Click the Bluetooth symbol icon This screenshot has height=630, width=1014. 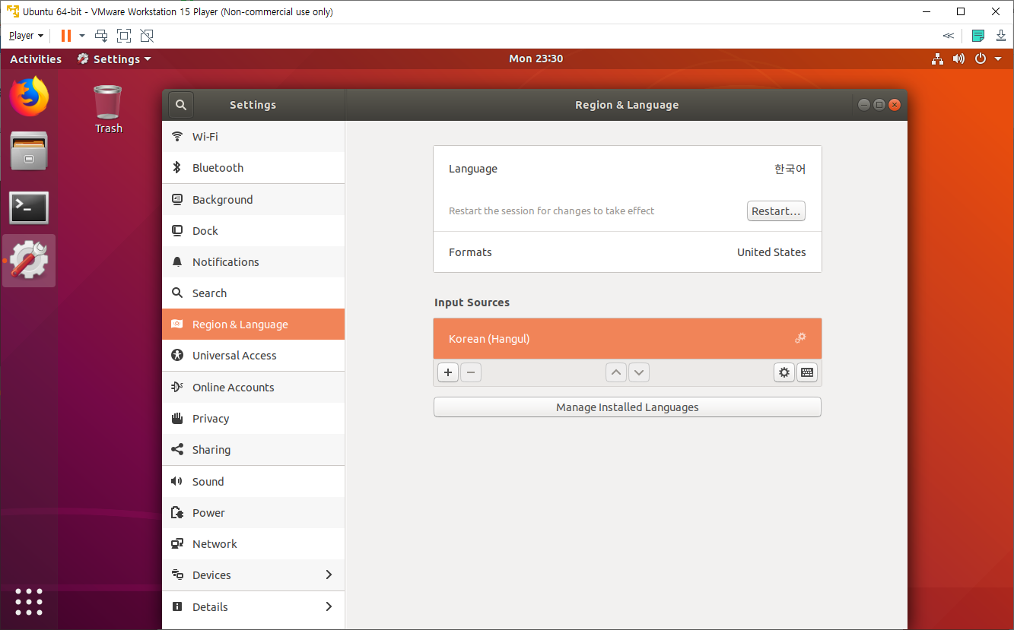pos(177,167)
